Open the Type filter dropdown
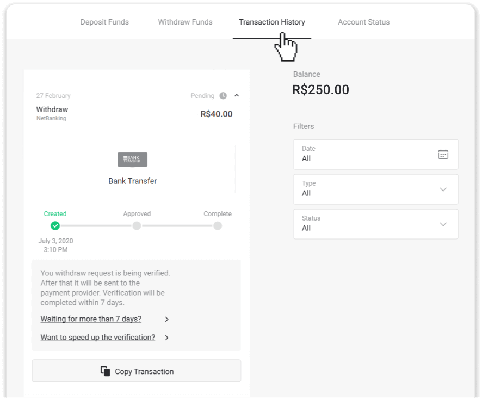The height and width of the screenshot is (398, 482). (x=375, y=189)
